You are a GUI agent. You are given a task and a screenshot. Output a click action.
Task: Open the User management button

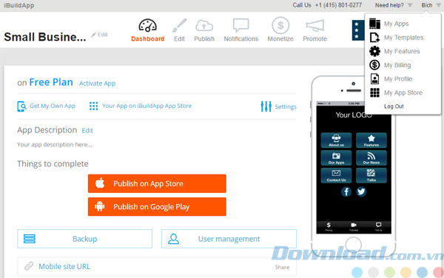229,239
